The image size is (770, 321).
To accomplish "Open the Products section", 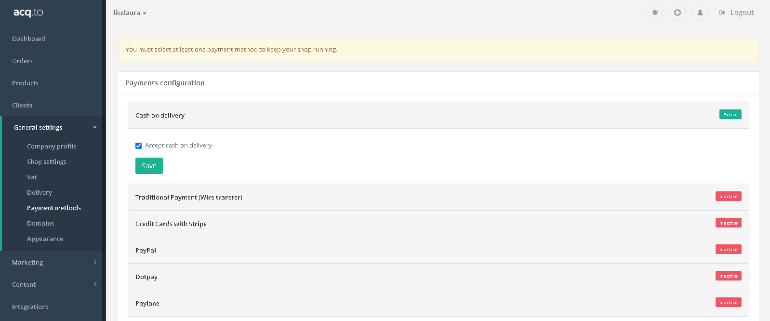I will (x=25, y=83).
